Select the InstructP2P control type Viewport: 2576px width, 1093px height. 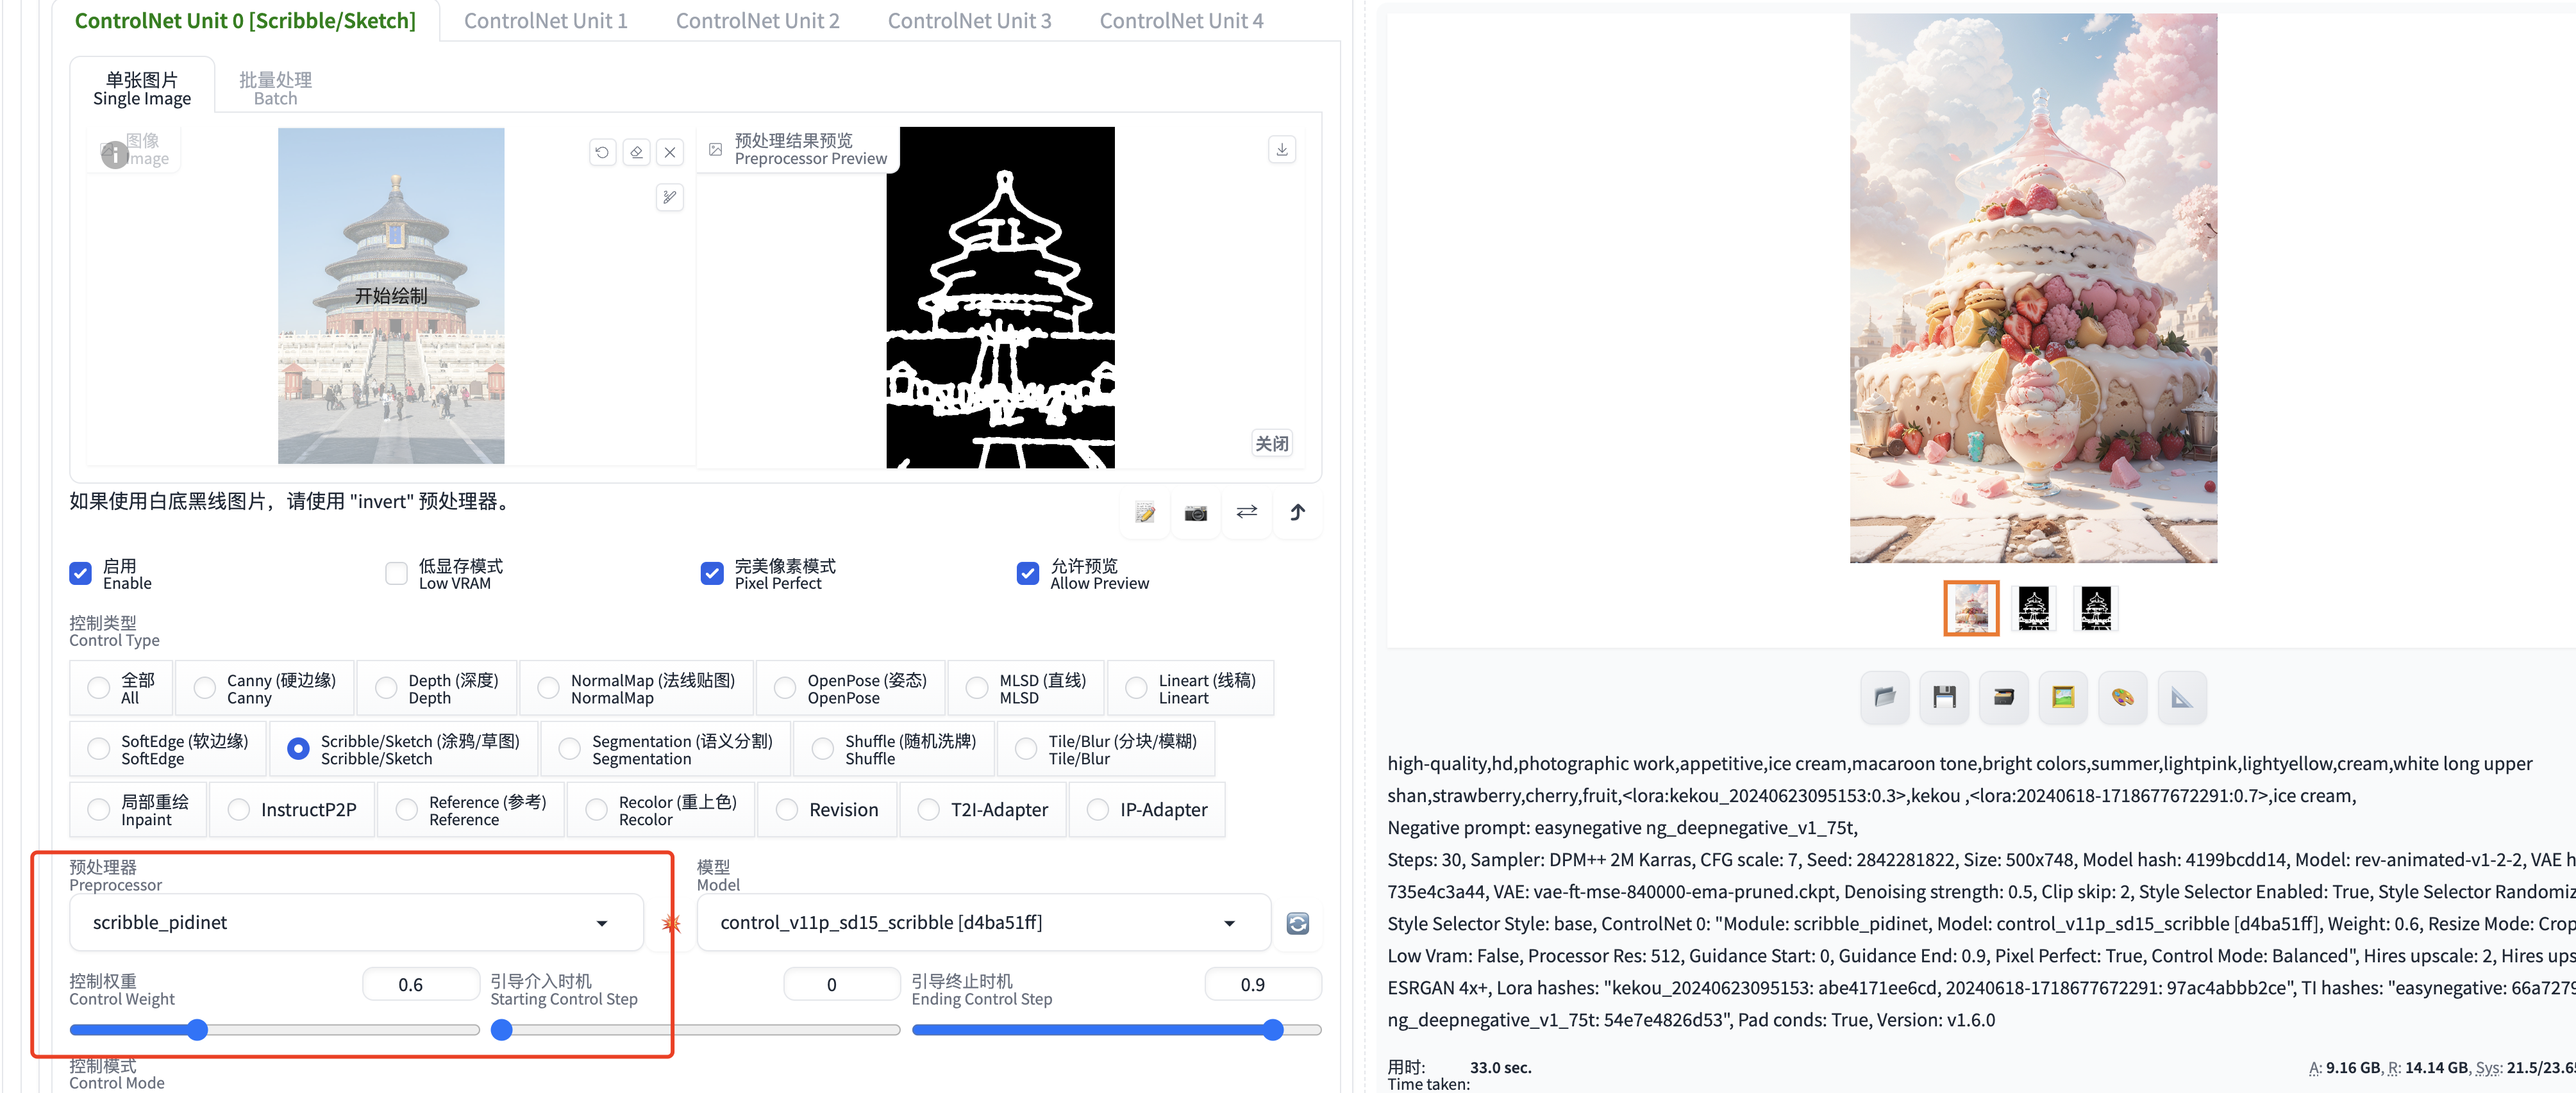292,810
